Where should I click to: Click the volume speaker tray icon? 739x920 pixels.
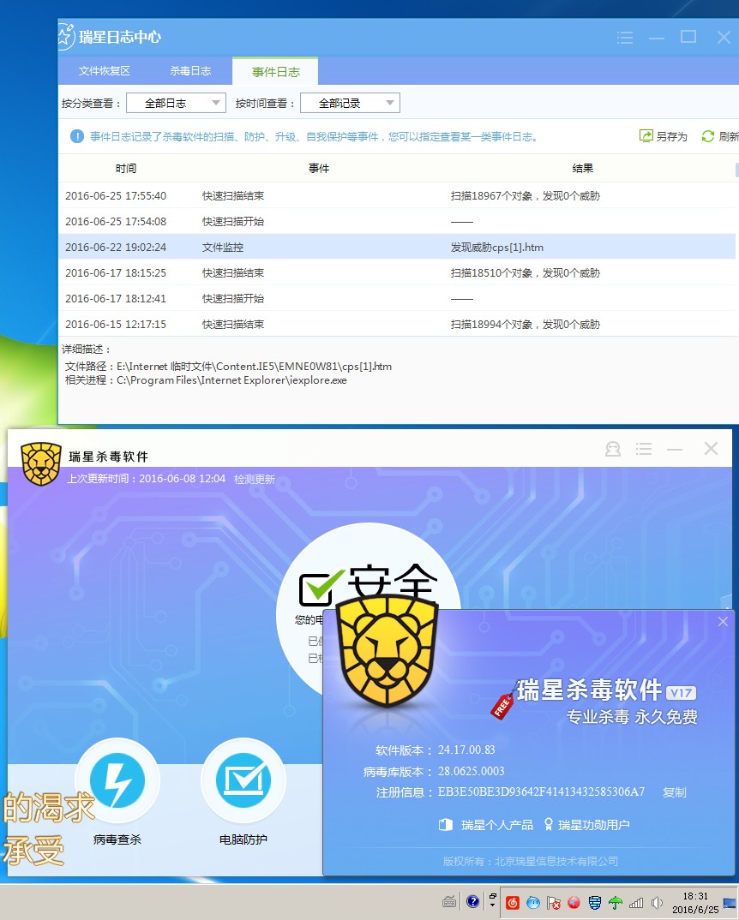tap(657, 903)
